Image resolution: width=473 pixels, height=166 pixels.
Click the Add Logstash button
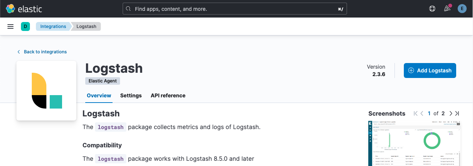click(x=430, y=71)
